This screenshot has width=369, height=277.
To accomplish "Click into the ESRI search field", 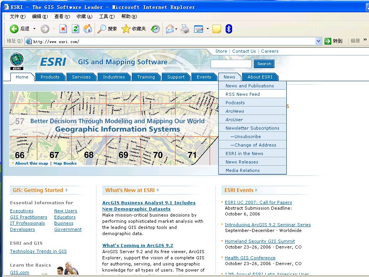I will tap(231, 64).
